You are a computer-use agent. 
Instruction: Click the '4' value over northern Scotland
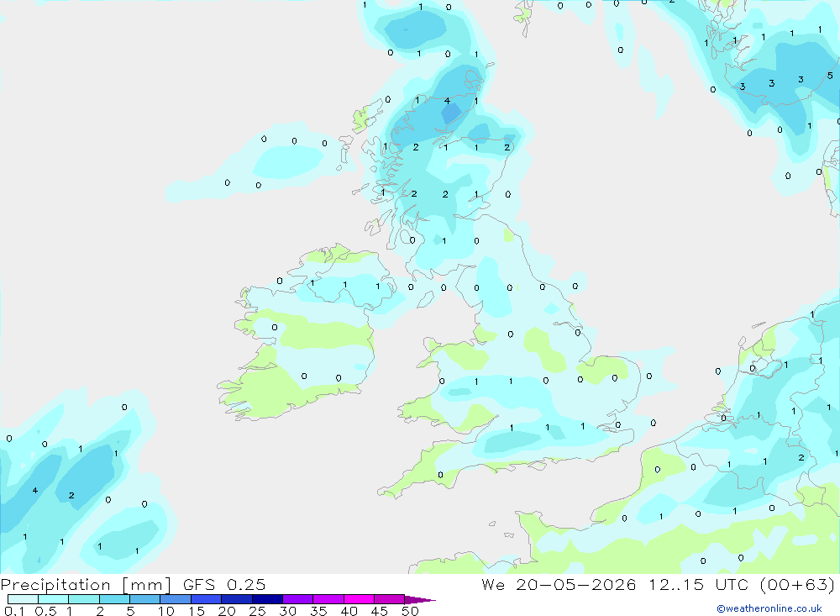(447, 101)
